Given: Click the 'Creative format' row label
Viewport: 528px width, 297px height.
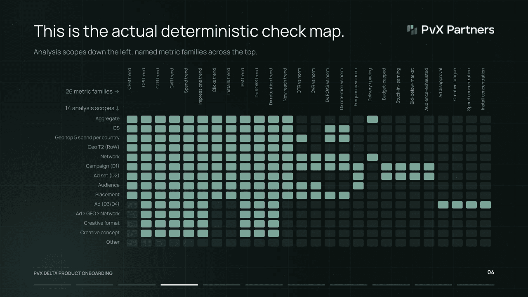Looking at the screenshot, I should (102, 223).
